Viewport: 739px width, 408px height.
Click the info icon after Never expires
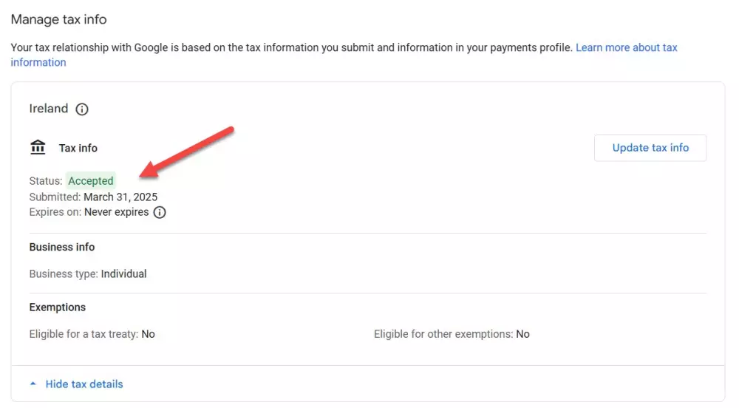160,213
